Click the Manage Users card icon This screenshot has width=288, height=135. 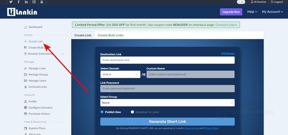coord(25,81)
